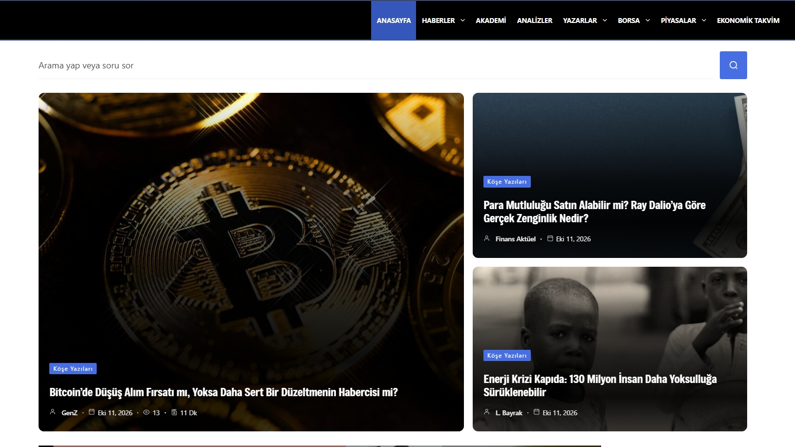Open the Para Mutluluğu Satın Alabilir mi article

[x=594, y=212]
